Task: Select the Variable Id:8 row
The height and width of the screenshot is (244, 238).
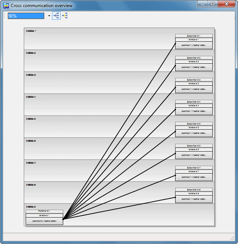Action: [x=194, y=193]
